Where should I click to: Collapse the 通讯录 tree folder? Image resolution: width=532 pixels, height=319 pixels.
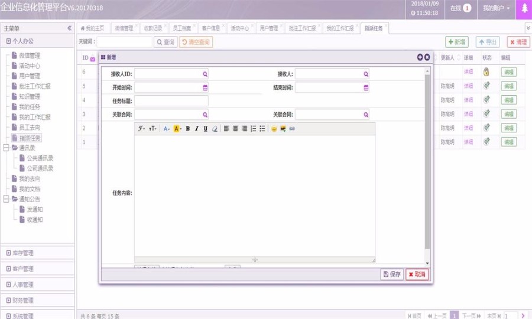tap(6, 148)
